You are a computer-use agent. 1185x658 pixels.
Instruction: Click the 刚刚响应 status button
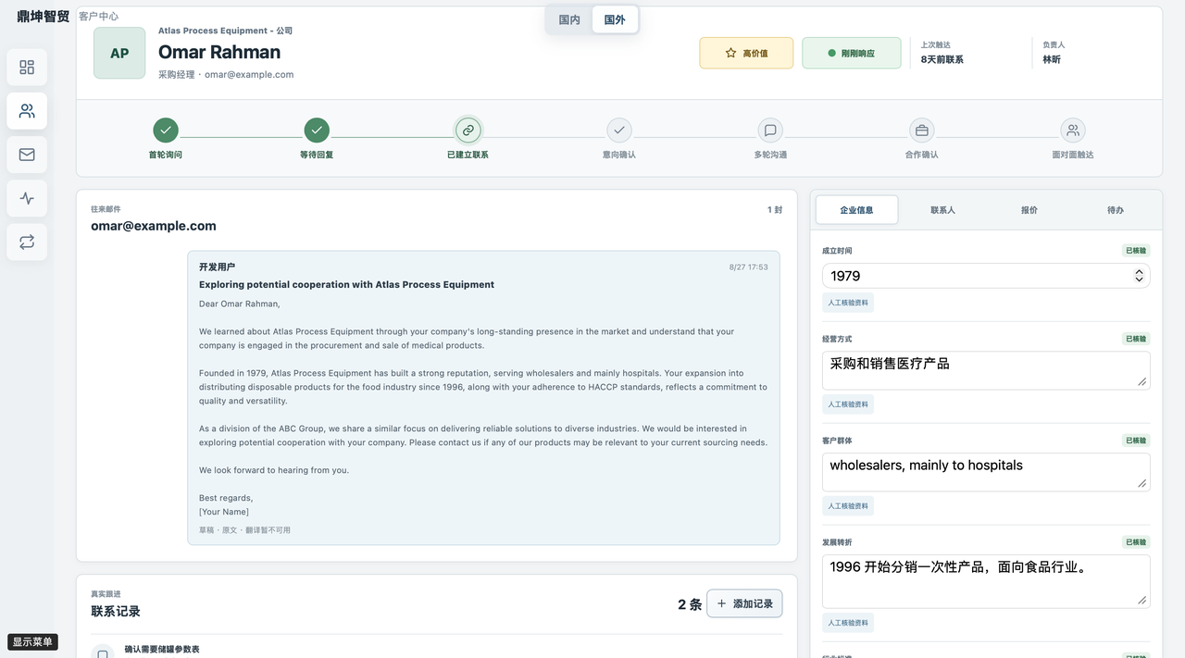point(851,54)
